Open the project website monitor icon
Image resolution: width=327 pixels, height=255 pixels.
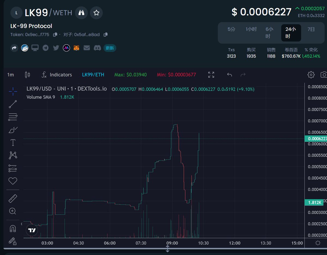(35, 48)
